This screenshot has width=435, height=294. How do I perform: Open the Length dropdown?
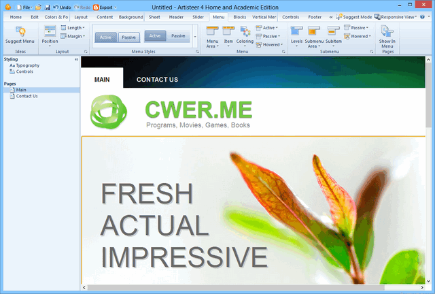click(x=73, y=28)
